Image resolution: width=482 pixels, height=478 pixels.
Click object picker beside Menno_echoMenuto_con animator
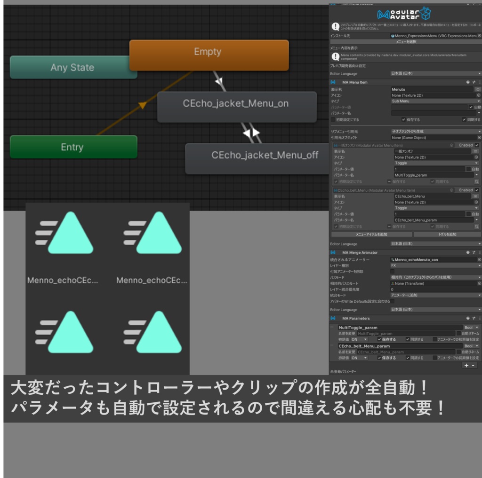click(x=480, y=259)
